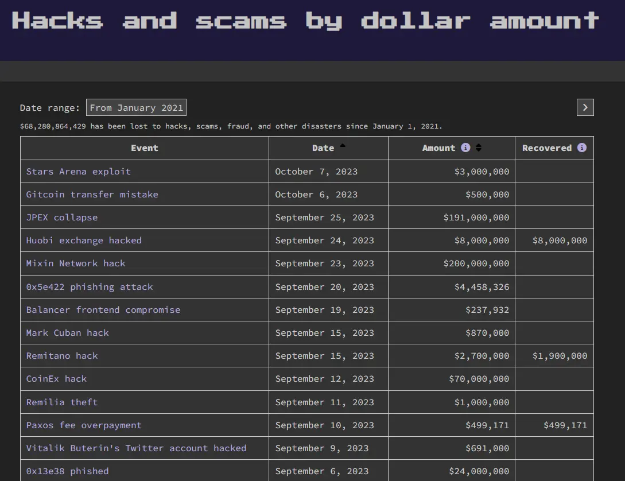Open Huobi exchange hacked link
This screenshot has height=481, width=625.
point(84,240)
